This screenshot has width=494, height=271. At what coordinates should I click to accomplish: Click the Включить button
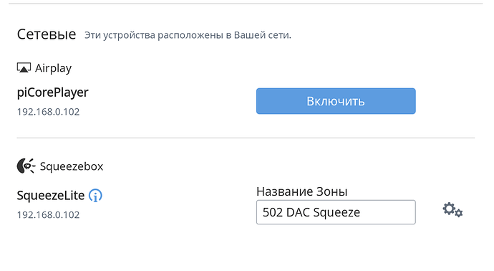(x=336, y=101)
